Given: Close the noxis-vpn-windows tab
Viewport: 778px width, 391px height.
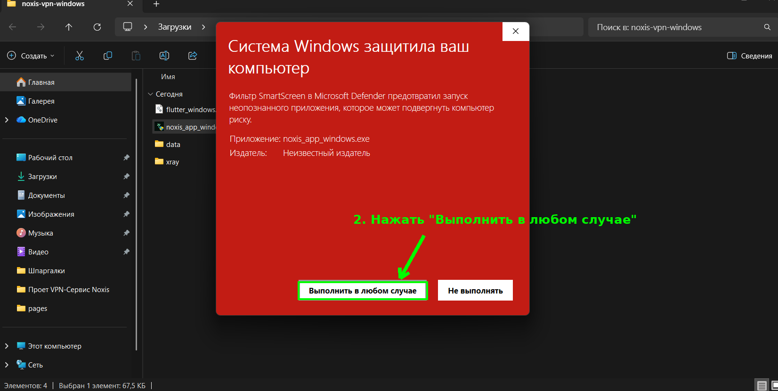Looking at the screenshot, I should (130, 4).
